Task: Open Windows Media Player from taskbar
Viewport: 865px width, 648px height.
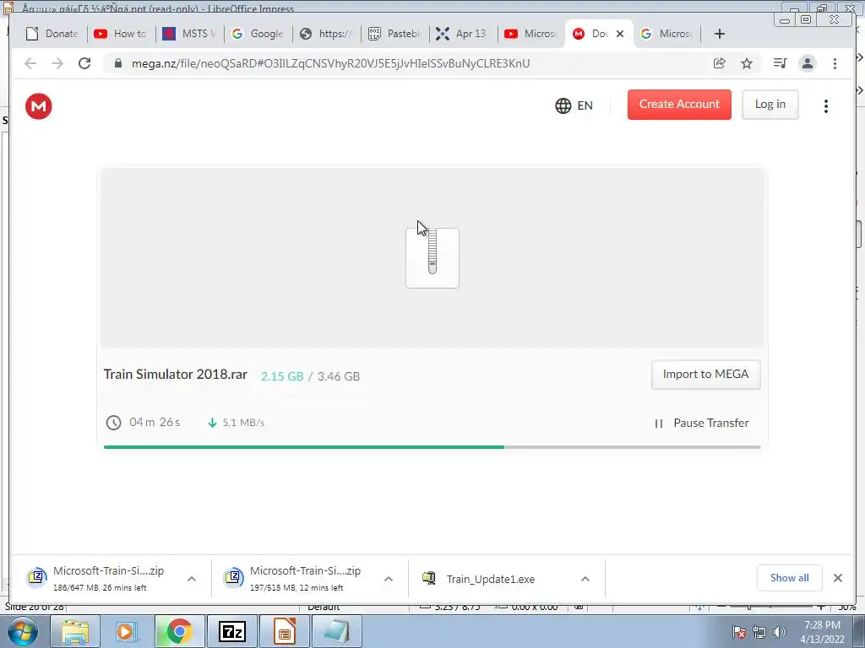Action: [x=127, y=631]
